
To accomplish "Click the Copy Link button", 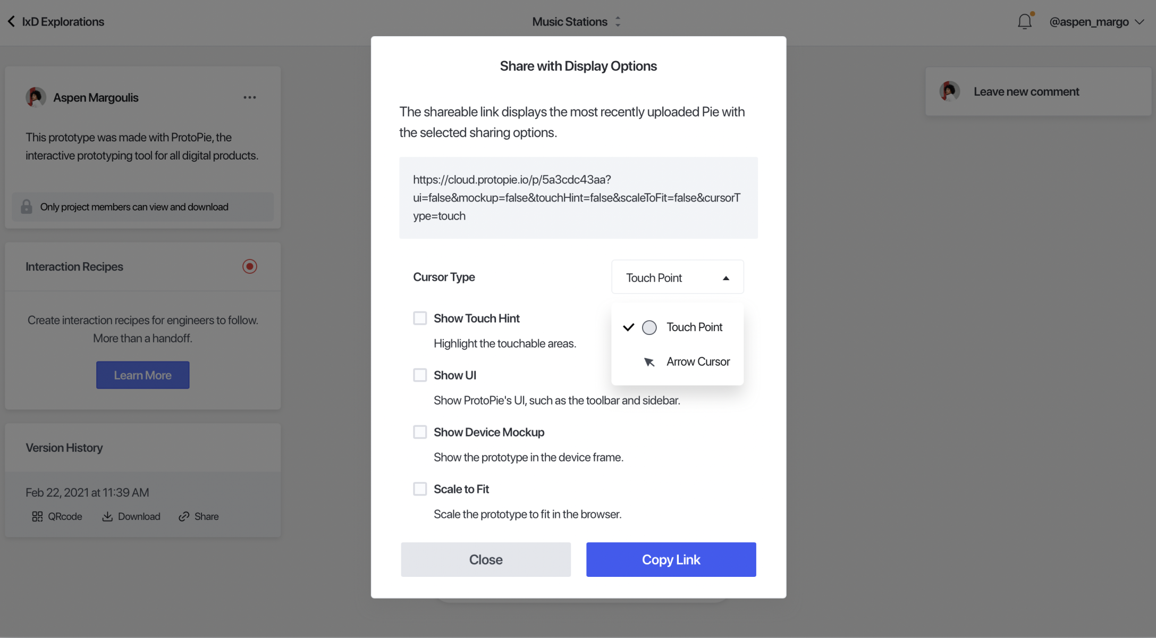I will pos(671,559).
